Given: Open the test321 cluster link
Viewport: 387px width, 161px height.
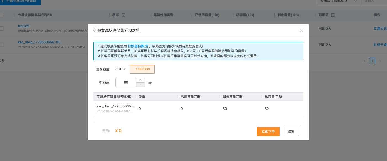Looking at the screenshot, I should tap(23, 26).
